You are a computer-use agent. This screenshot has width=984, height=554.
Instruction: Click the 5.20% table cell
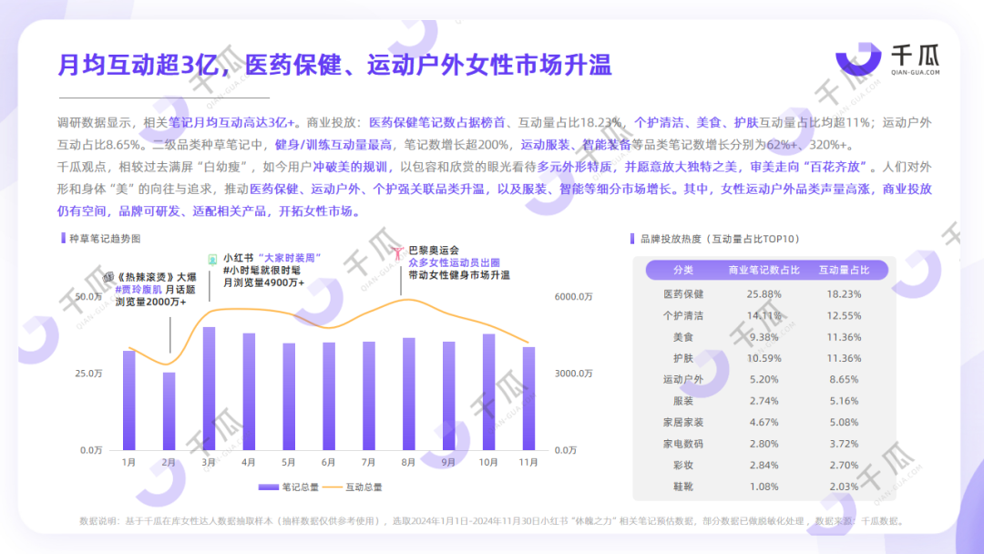pos(764,380)
